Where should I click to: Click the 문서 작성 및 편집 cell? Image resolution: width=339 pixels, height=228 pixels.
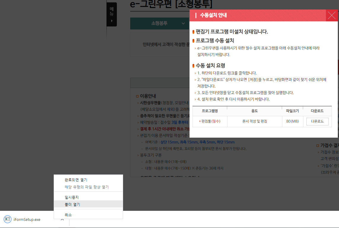click(x=255, y=121)
